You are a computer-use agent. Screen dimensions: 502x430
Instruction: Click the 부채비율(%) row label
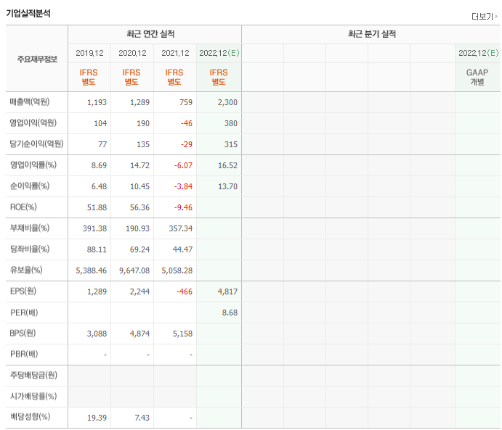[30, 228]
